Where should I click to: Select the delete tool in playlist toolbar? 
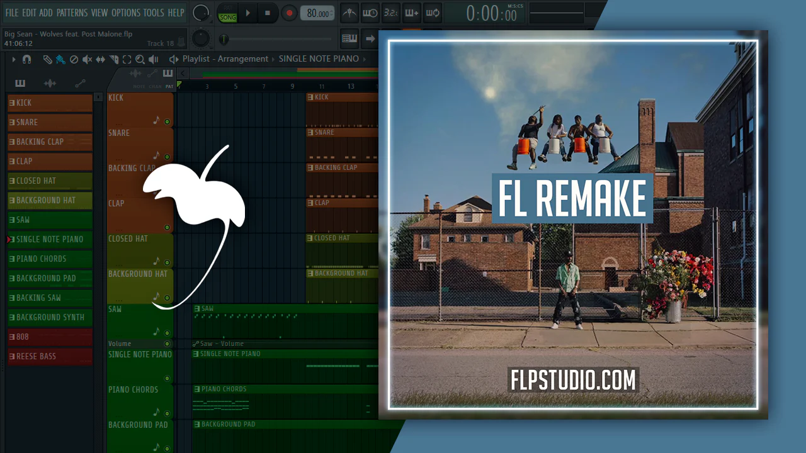point(74,59)
